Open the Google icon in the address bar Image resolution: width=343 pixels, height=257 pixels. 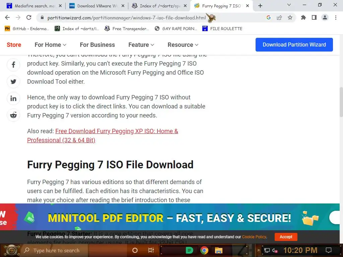269,17
